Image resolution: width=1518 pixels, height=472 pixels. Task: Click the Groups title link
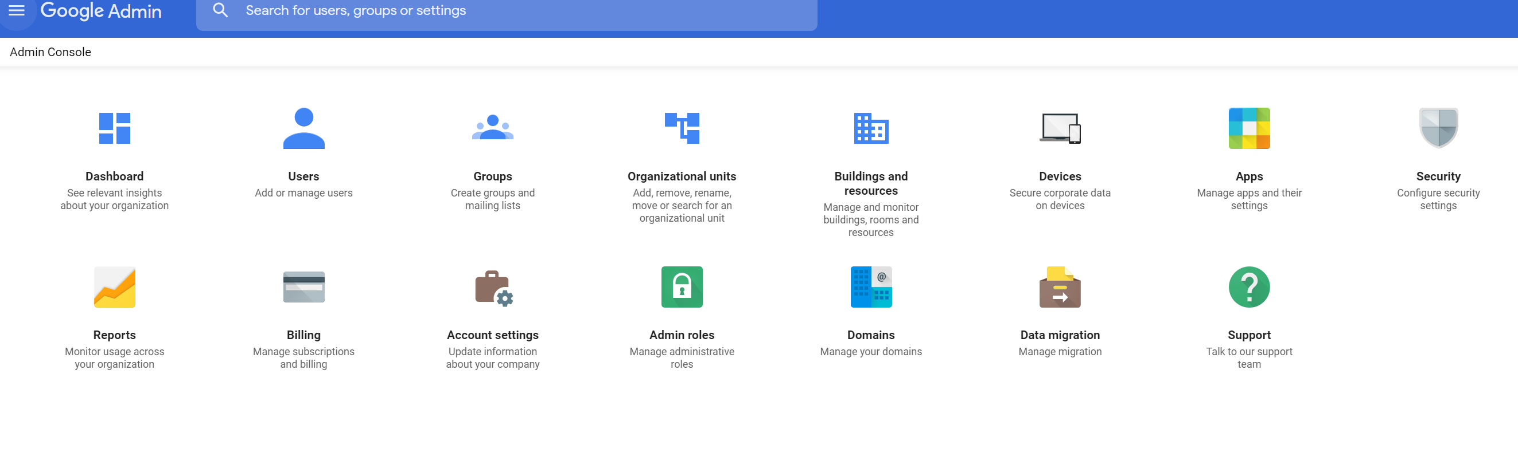[x=493, y=176]
